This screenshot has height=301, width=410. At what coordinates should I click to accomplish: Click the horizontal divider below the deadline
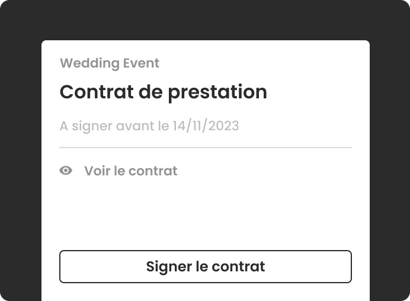coord(206,148)
